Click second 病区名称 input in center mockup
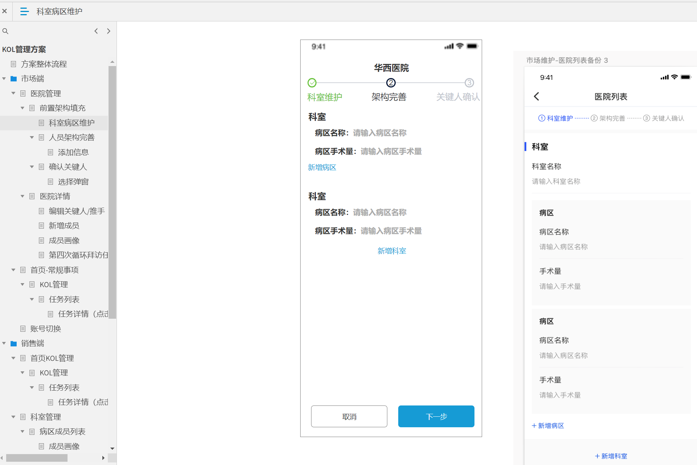697x465 pixels. [380, 213]
